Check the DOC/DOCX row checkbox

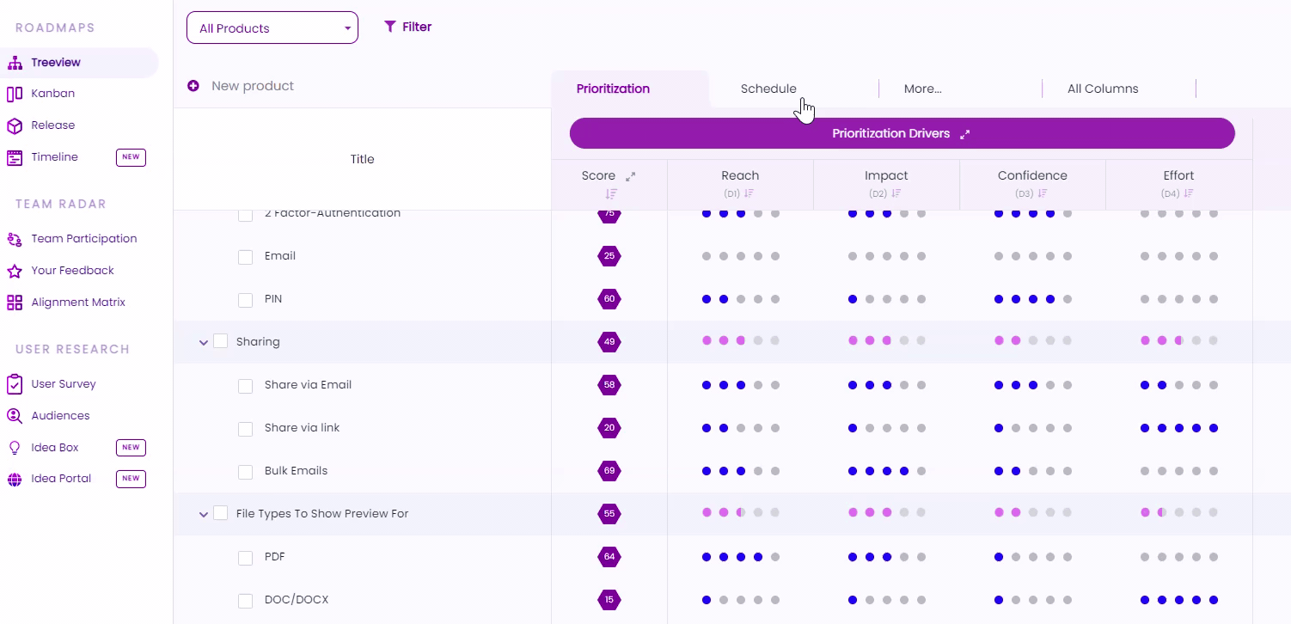246,601
